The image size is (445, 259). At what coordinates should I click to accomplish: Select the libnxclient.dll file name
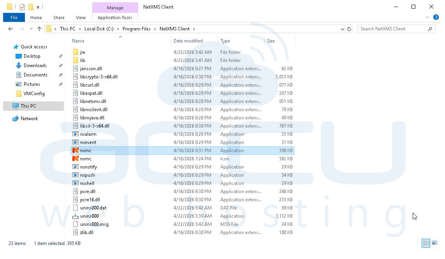[94, 110]
